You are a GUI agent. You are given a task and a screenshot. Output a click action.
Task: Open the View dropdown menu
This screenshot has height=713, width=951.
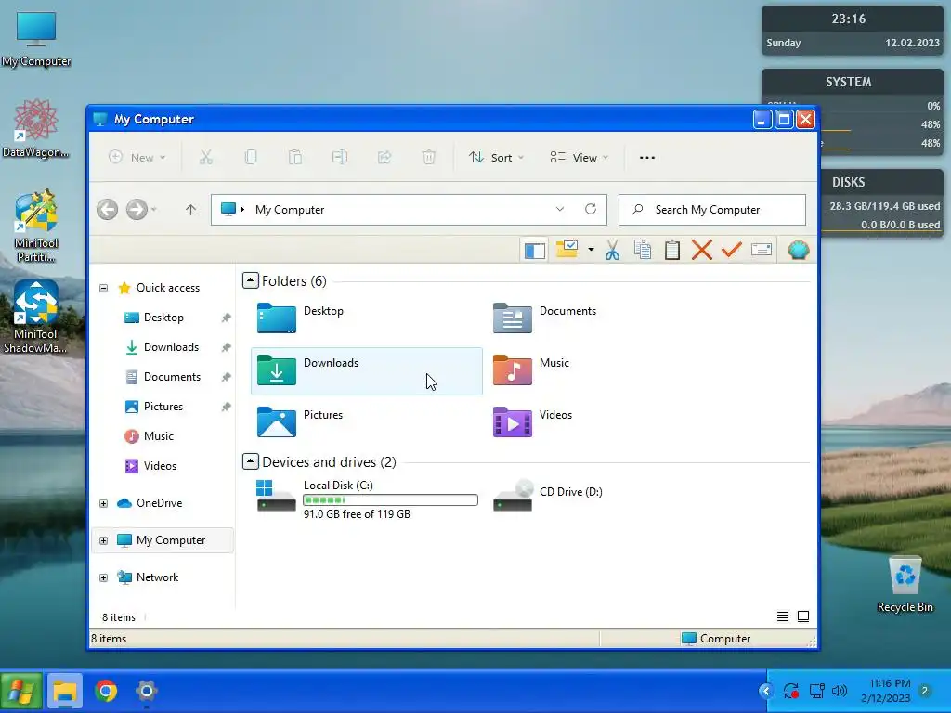pyautogui.click(x=579, y=158)
